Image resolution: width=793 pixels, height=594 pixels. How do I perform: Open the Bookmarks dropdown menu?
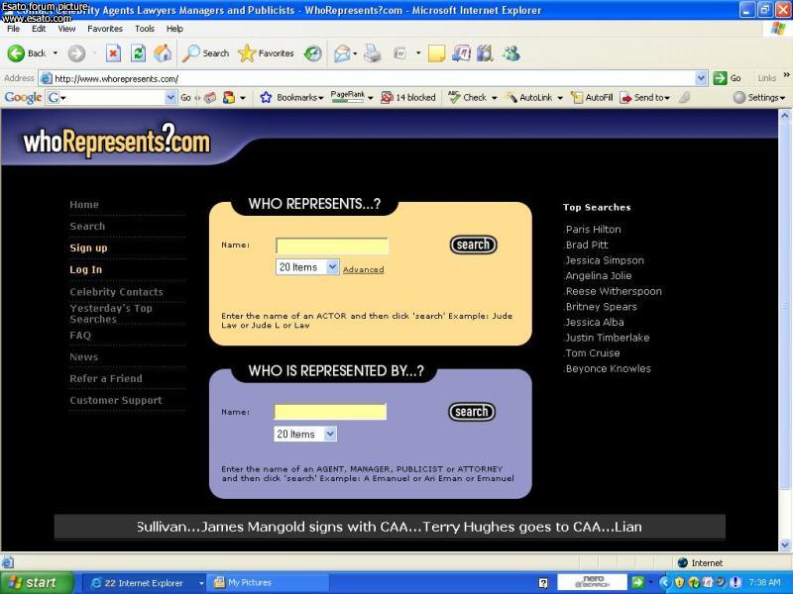click(x=320, y=98)
